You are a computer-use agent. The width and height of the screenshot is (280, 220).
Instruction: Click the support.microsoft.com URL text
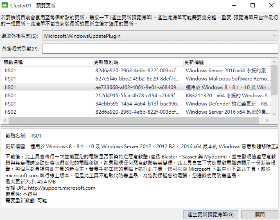click(61, 188)
